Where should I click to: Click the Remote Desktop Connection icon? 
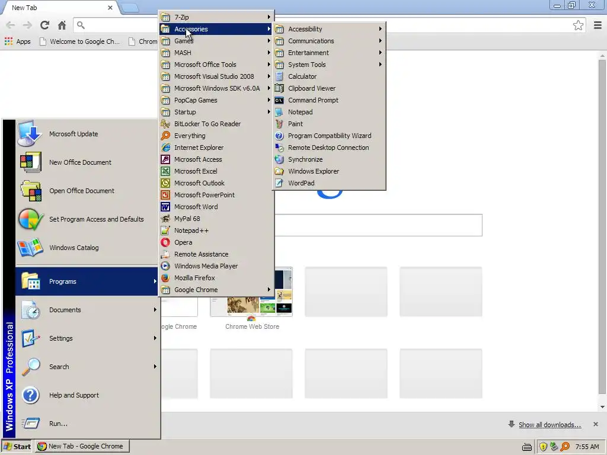click(x=279, y=148)
